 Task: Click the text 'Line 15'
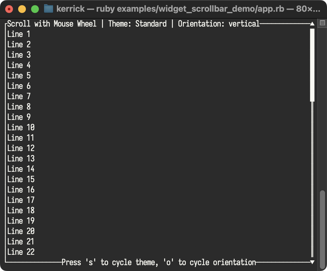(21, 179)
